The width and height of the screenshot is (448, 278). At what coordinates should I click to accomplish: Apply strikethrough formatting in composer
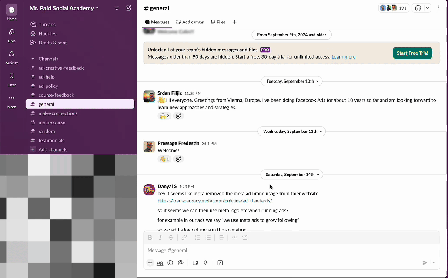click(x=171, y=238)
